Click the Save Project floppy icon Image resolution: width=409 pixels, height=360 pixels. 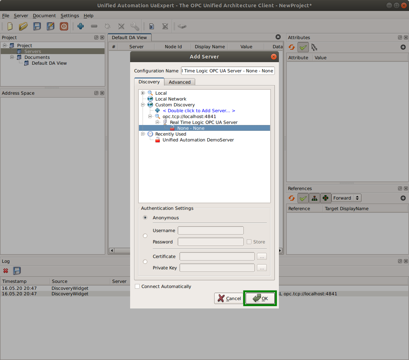click(37, 26)
